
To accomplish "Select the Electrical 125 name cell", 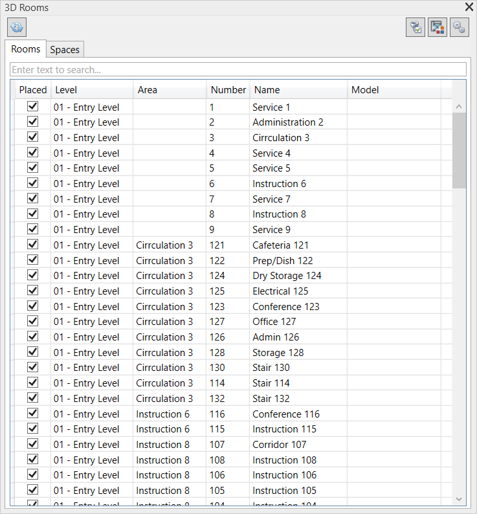I will [x=298, y=291].
